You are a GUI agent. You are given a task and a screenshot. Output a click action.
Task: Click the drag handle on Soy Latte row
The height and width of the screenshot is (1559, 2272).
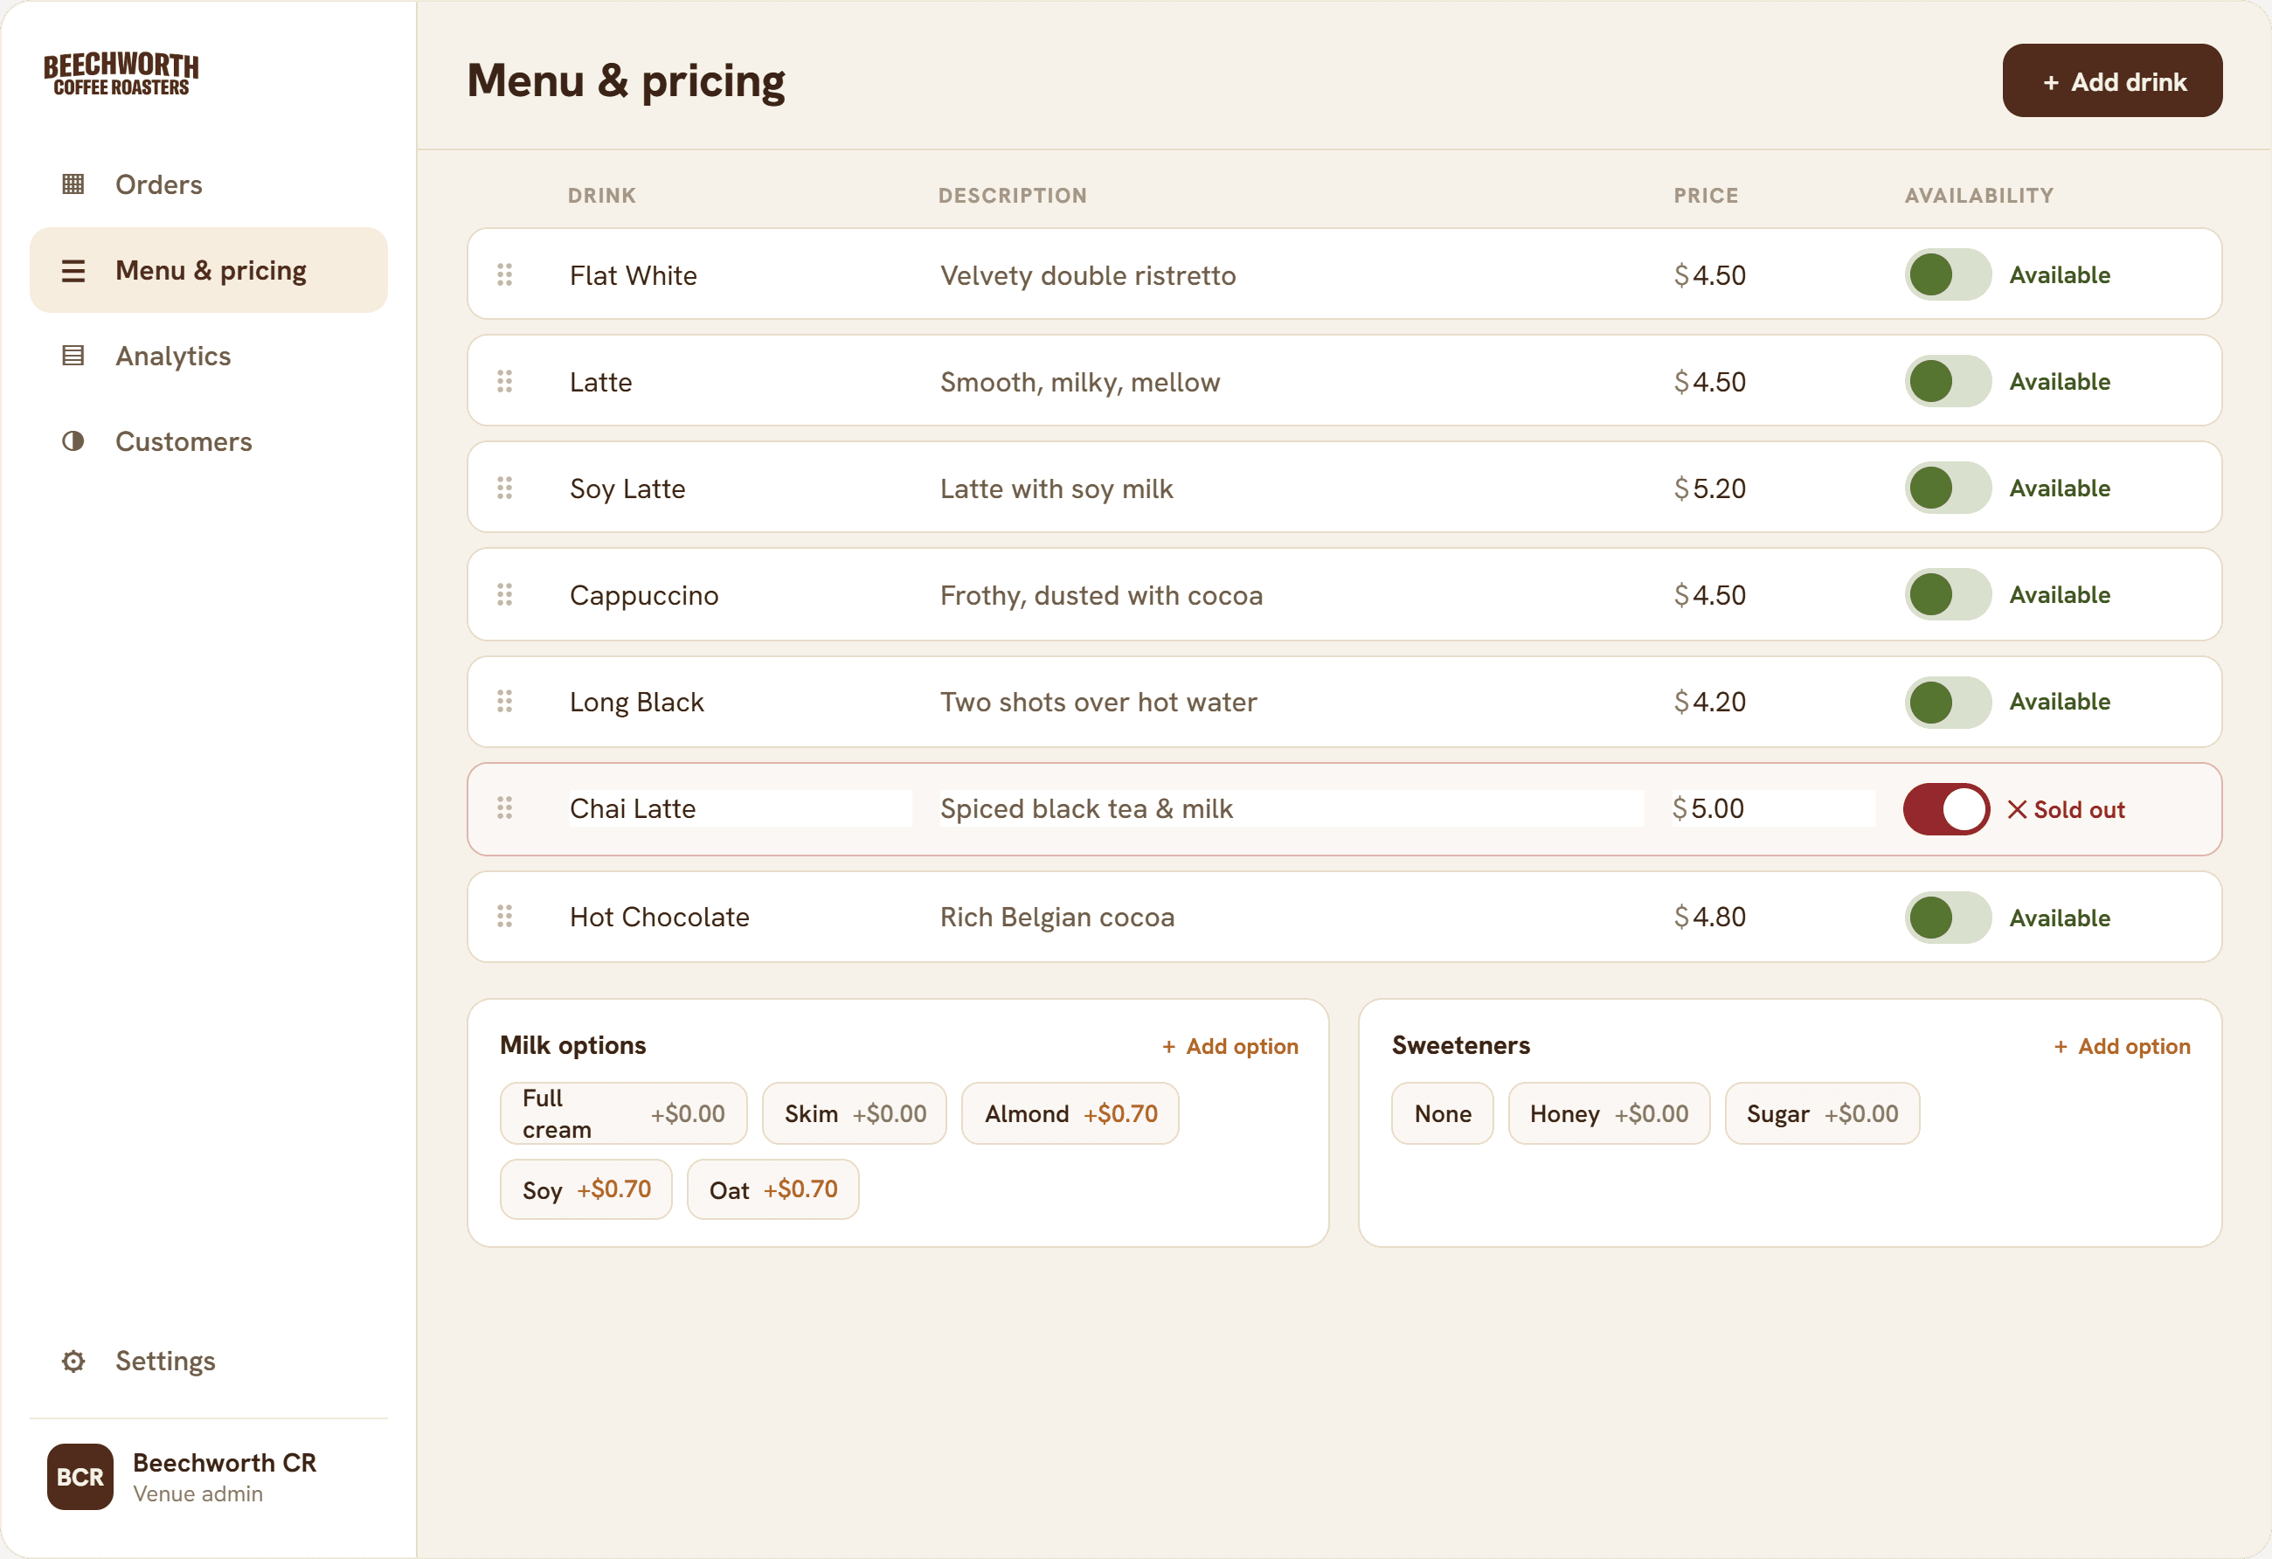coord(504,488)
